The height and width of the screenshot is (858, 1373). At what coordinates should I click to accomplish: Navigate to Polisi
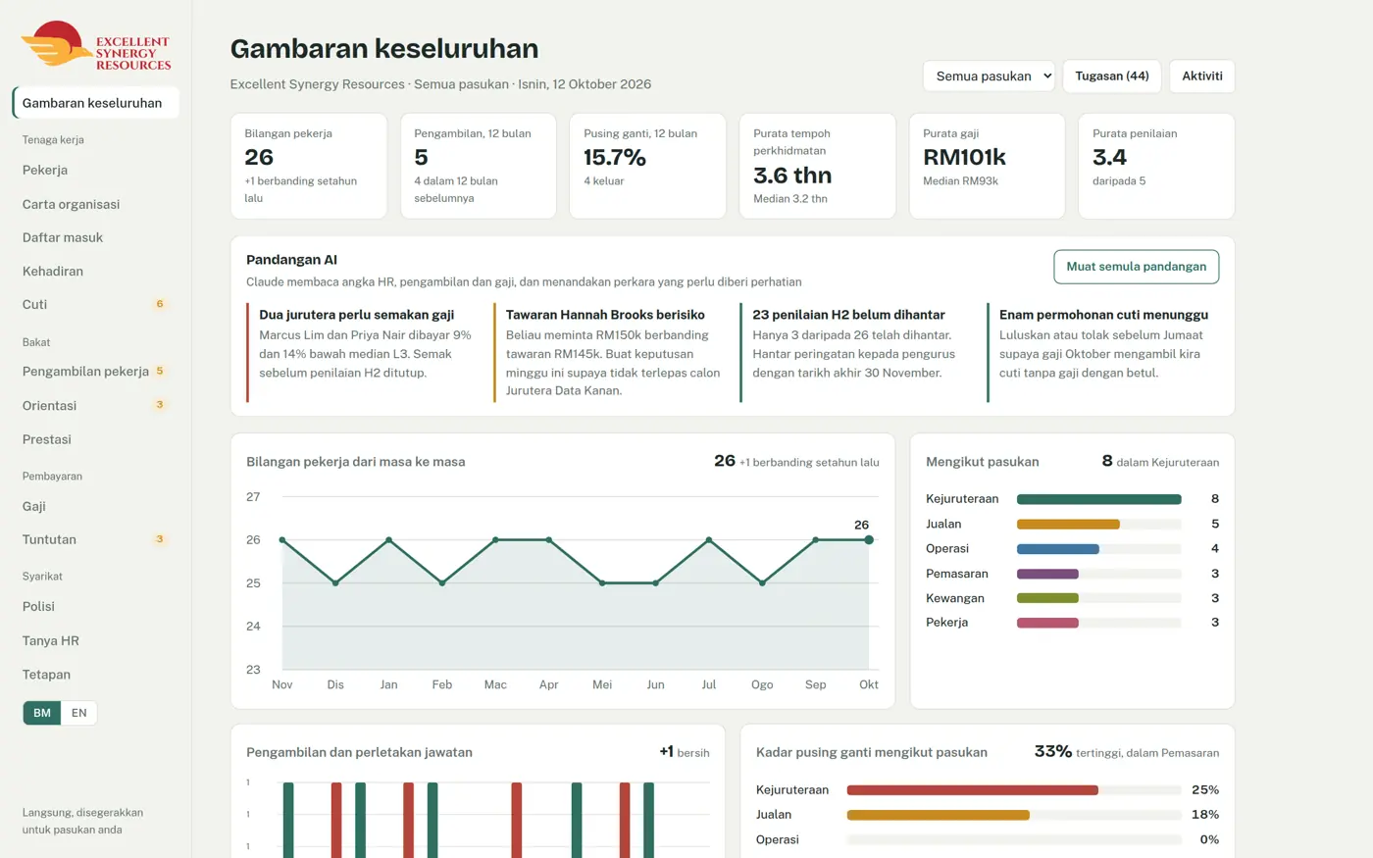pyautogui.click(x=95, y=606)
